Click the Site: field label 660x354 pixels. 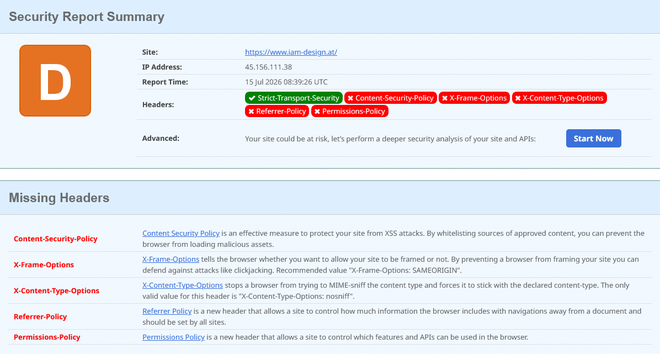[150, 52]
